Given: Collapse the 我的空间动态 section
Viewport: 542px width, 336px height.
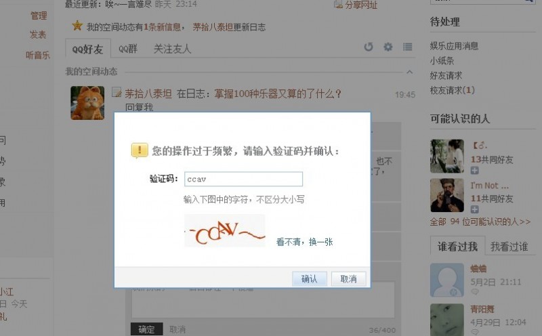Looking at the screenshot, I should pyautogui.click(x=410, y=72).
